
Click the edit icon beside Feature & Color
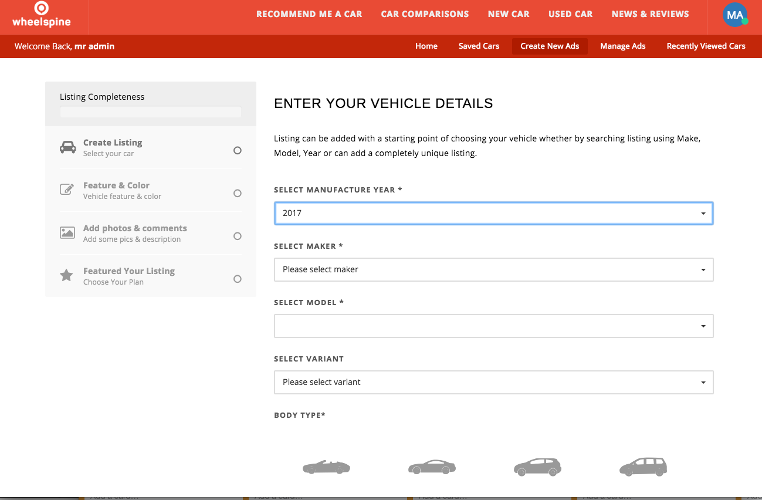[x=67, y=190]
